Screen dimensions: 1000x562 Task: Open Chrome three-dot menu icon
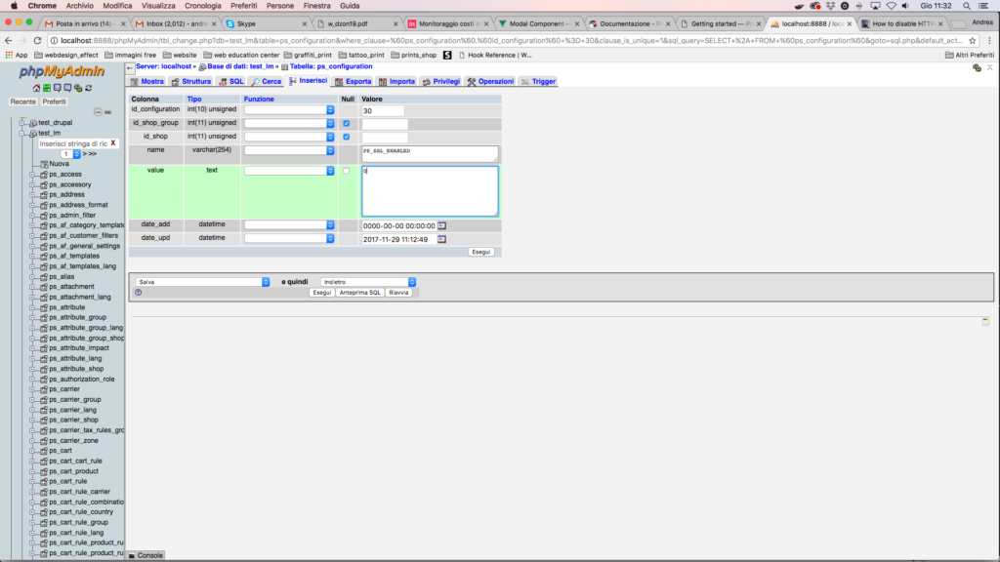tap(990, 40)
